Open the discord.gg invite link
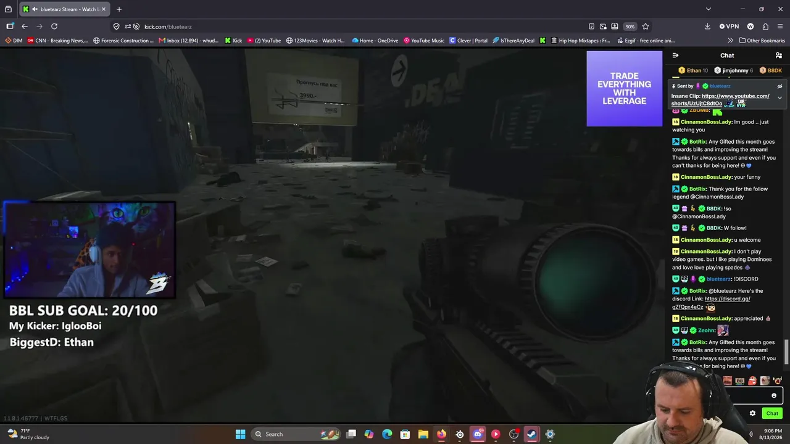This screenshot has height=444, width=790. pyautogui.click(x=711, y=303)
